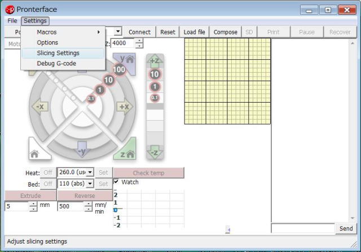Open Load file dialog
The image size is (361, 252).
coord(194,32)
